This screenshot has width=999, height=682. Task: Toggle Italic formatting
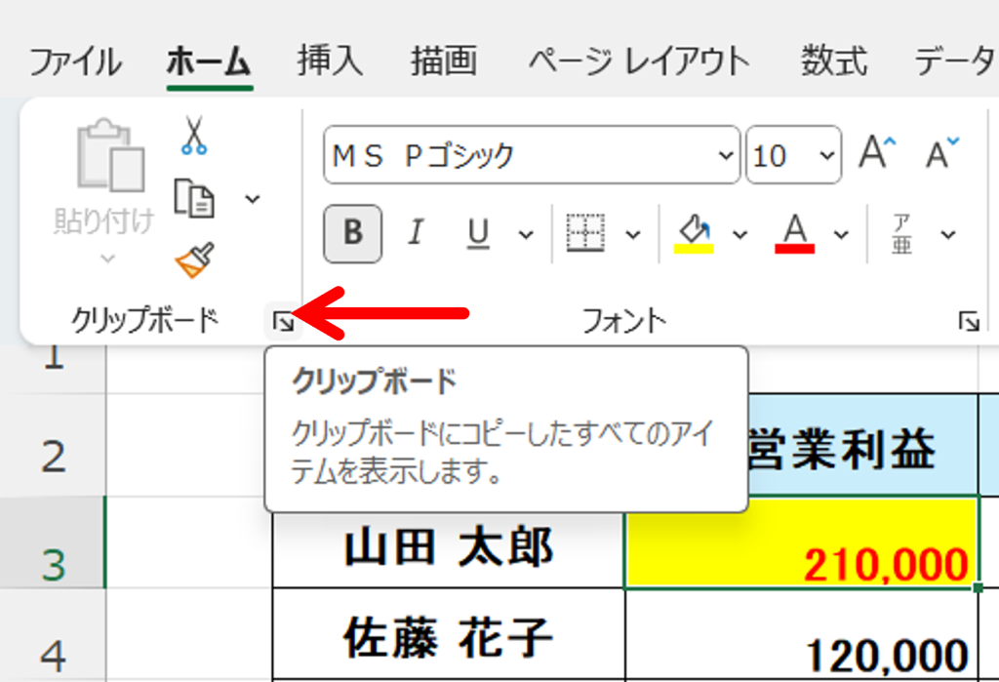[x=416, y=234]
